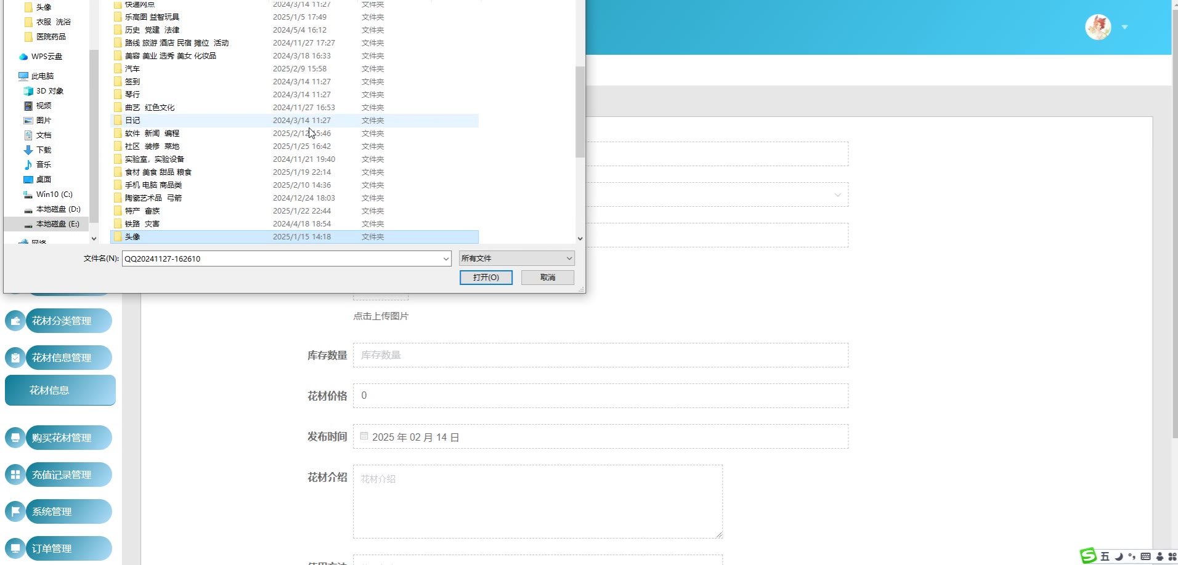Select the 桌面 desktop icon in tree

point(28,180)
